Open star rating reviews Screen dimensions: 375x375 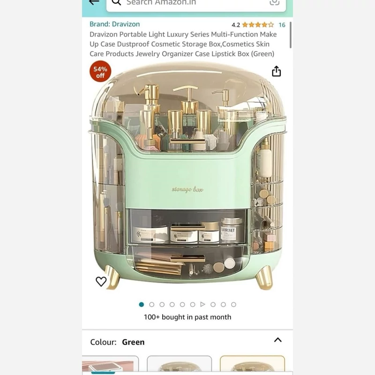258,25
